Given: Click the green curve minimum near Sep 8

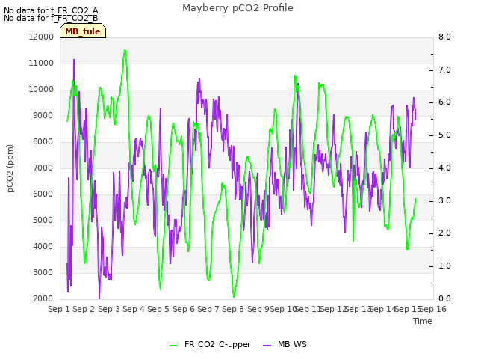Looking at the screenshot, I should click(234, 297).
